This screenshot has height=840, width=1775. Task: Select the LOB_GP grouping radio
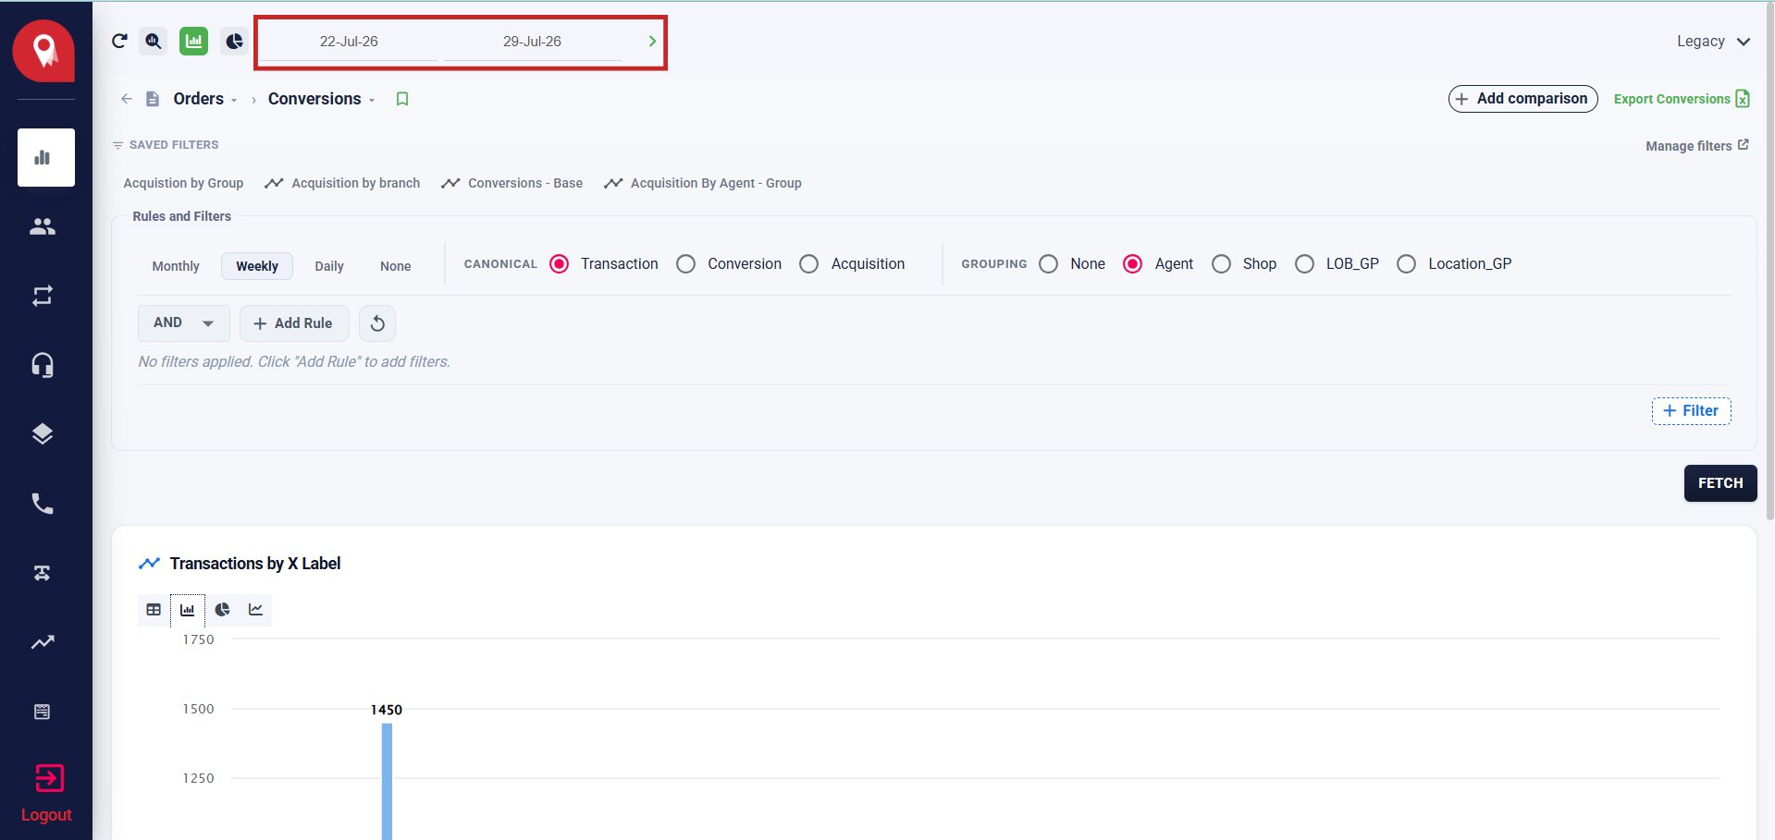pos(1305,264)
